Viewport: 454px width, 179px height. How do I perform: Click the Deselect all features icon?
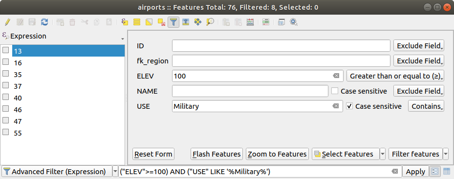point(161,22)
